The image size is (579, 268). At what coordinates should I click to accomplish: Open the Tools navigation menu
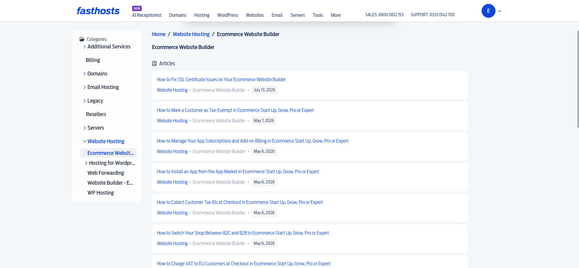coord(318,15)
